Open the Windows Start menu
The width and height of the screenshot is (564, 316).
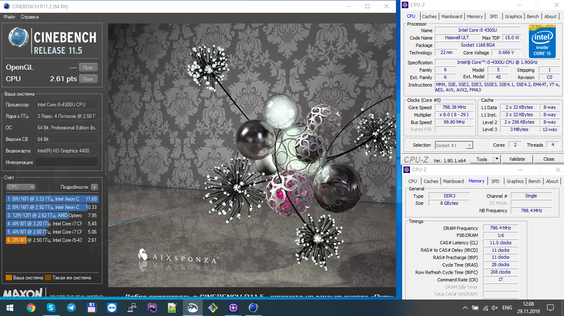10,307
